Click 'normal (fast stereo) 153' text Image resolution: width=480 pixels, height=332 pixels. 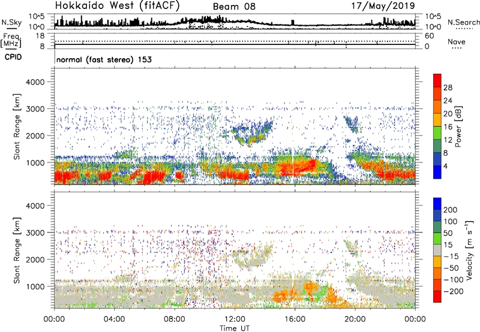[104, 59]
